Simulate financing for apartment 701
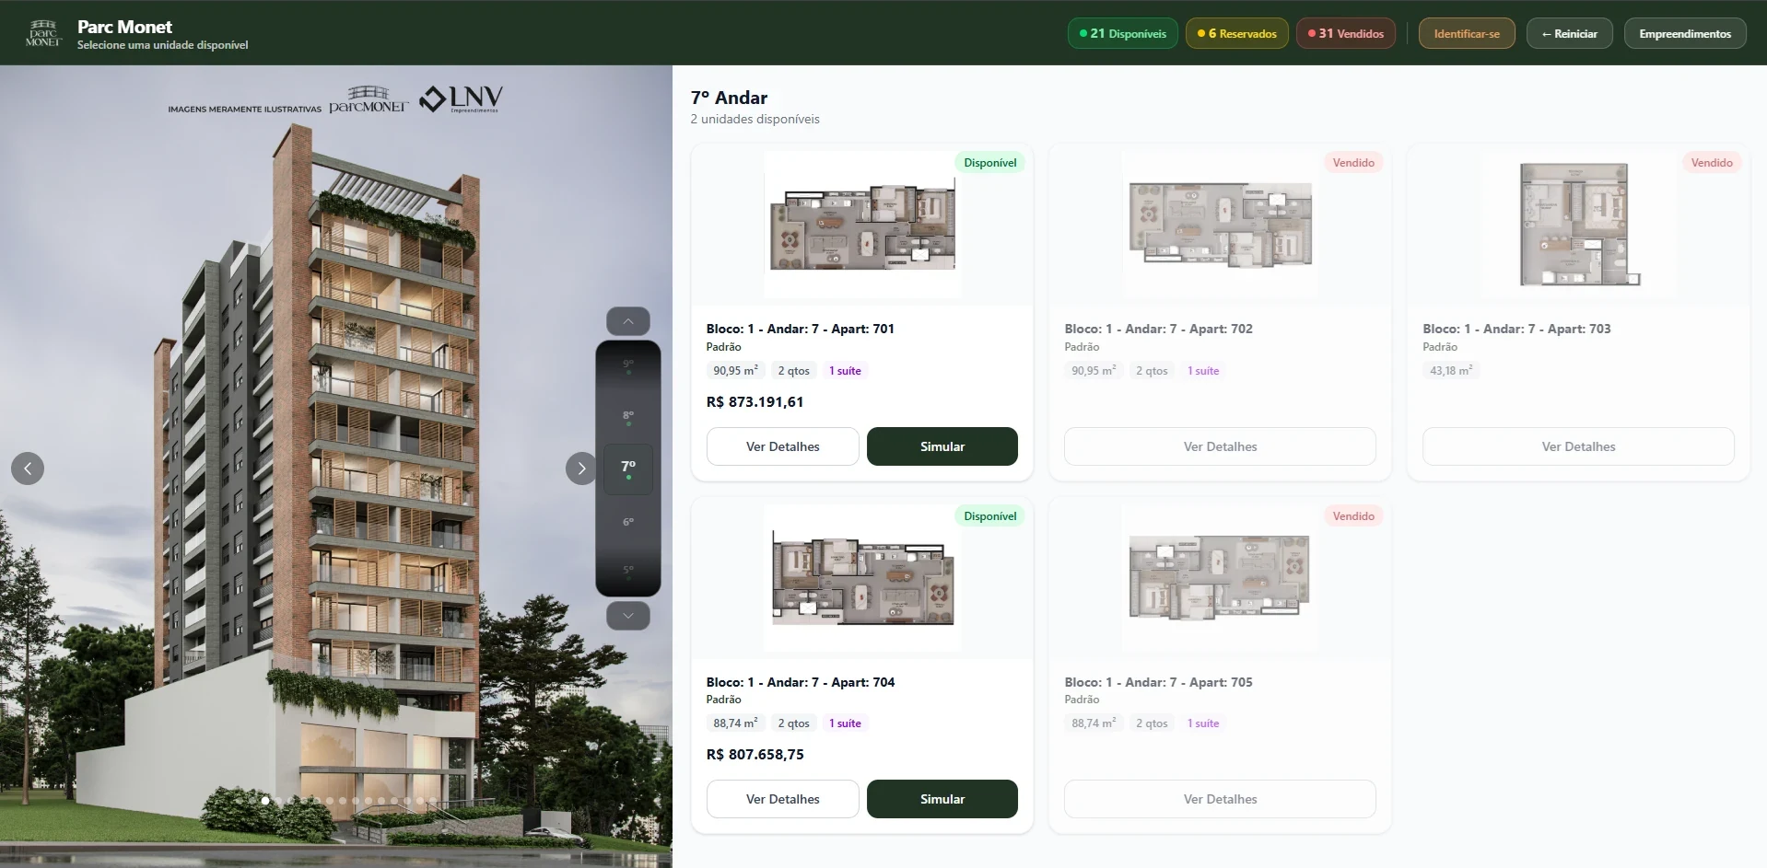The height and width of the screenshot is (868, 1767). [942, 446]
